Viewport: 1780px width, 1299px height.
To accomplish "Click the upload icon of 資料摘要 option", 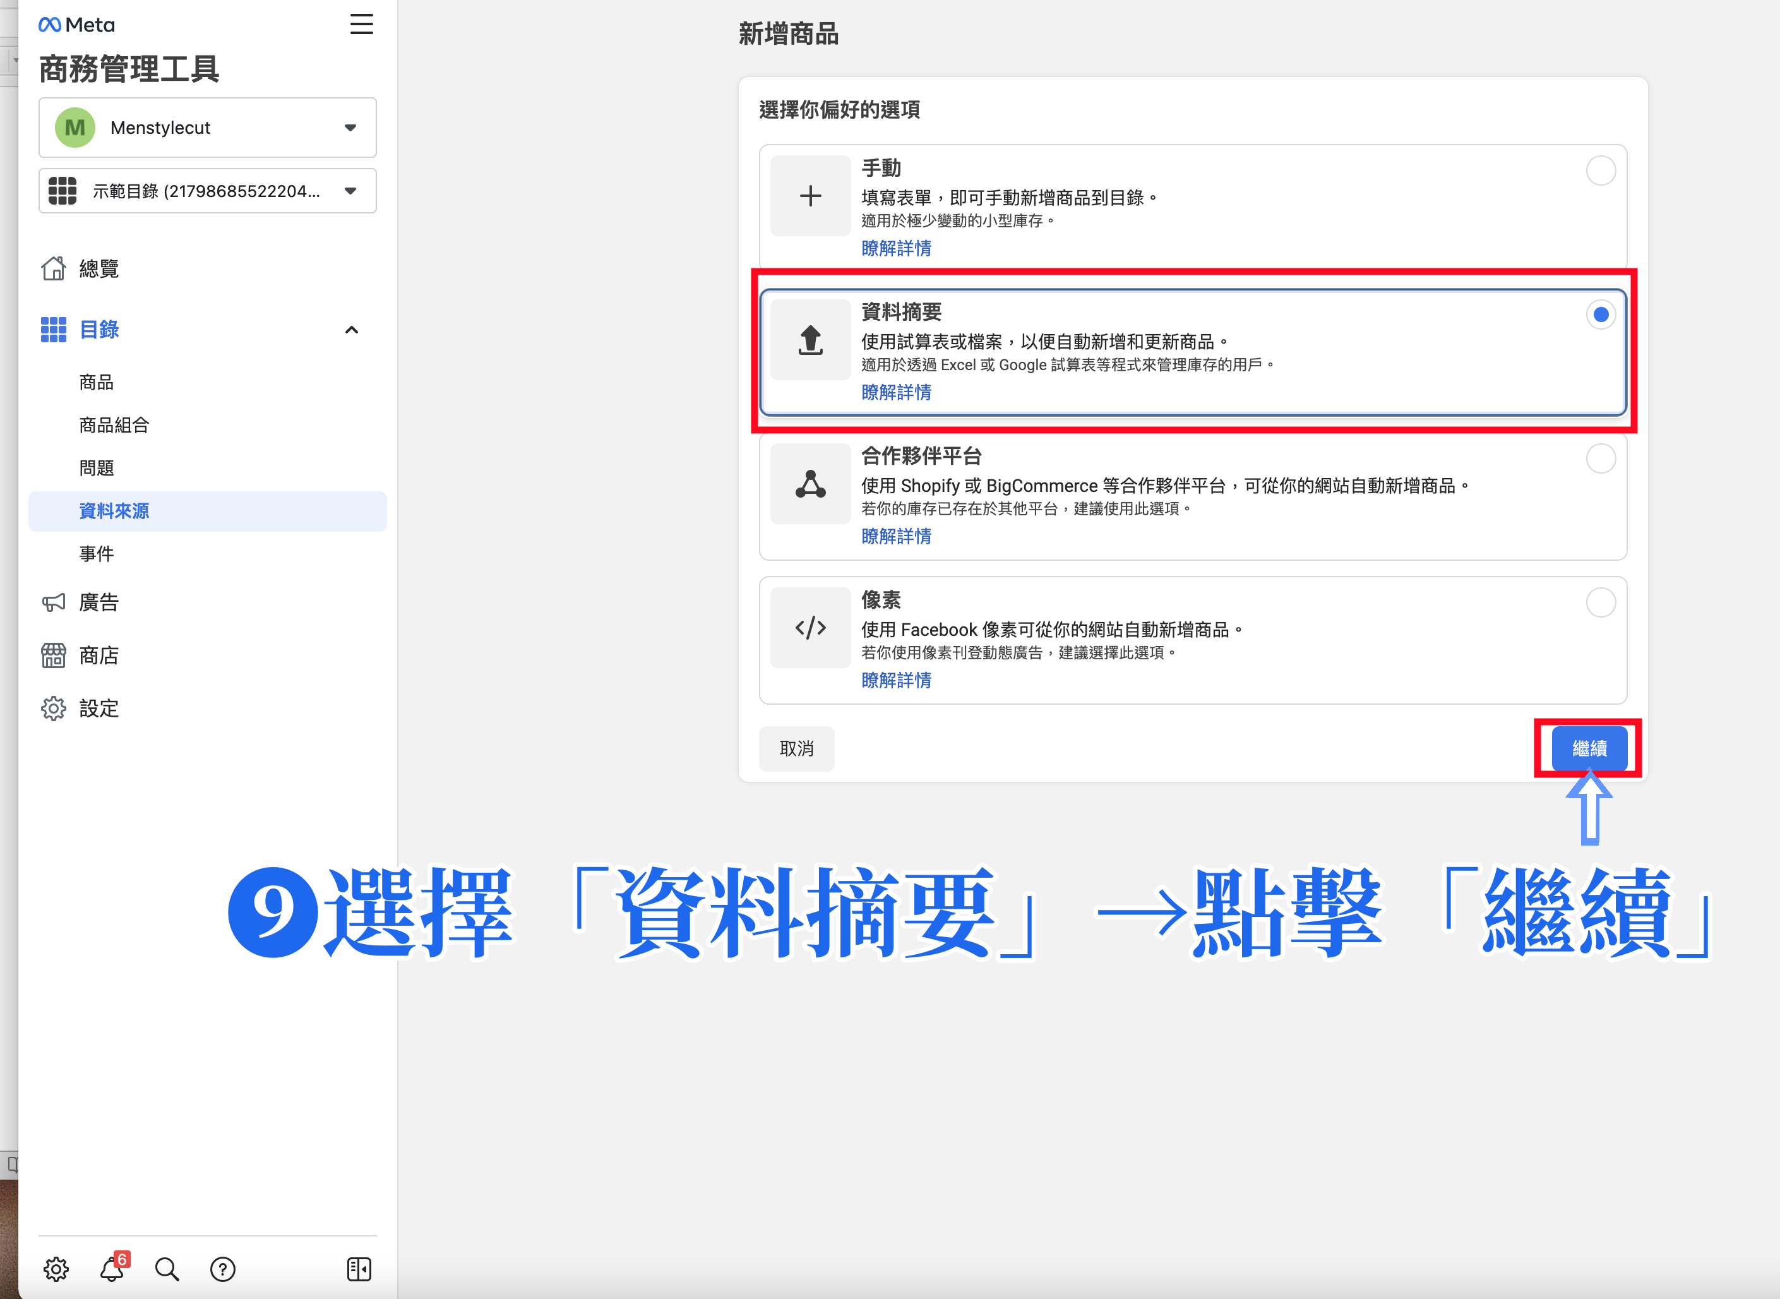I will coord(811,340).
